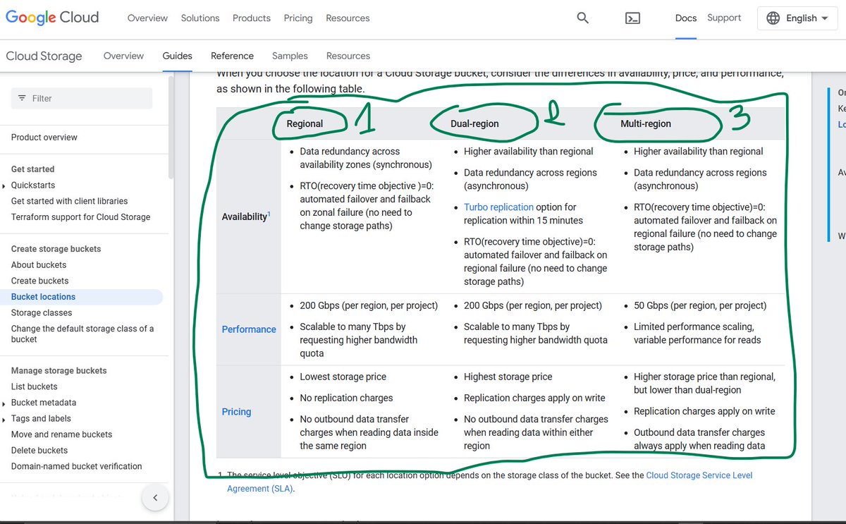Open the Solutions menu
This screenshot has width=846, height=524.
200,18
